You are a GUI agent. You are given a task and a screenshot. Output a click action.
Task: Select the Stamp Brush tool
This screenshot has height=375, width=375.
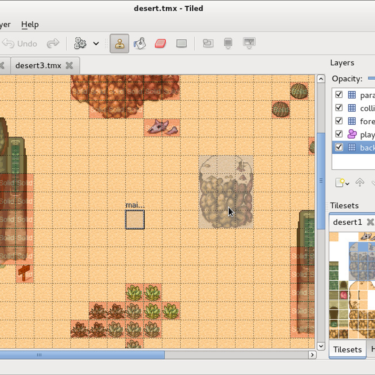pyautogui.click(x=119, y=43)
